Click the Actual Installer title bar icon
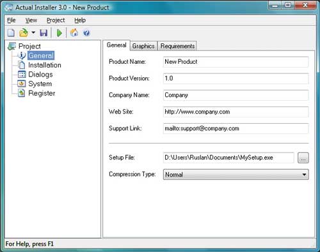 (9, 8)
